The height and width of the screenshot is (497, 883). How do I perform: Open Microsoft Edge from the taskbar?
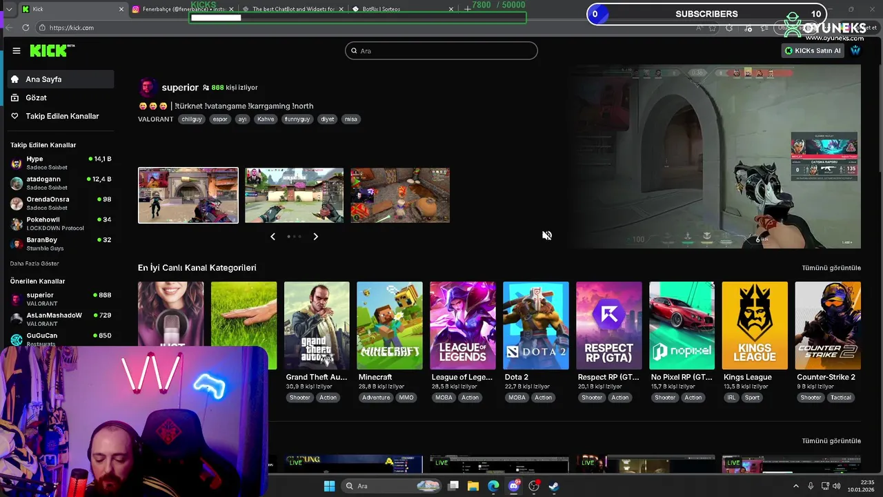[x=493, y=486]
